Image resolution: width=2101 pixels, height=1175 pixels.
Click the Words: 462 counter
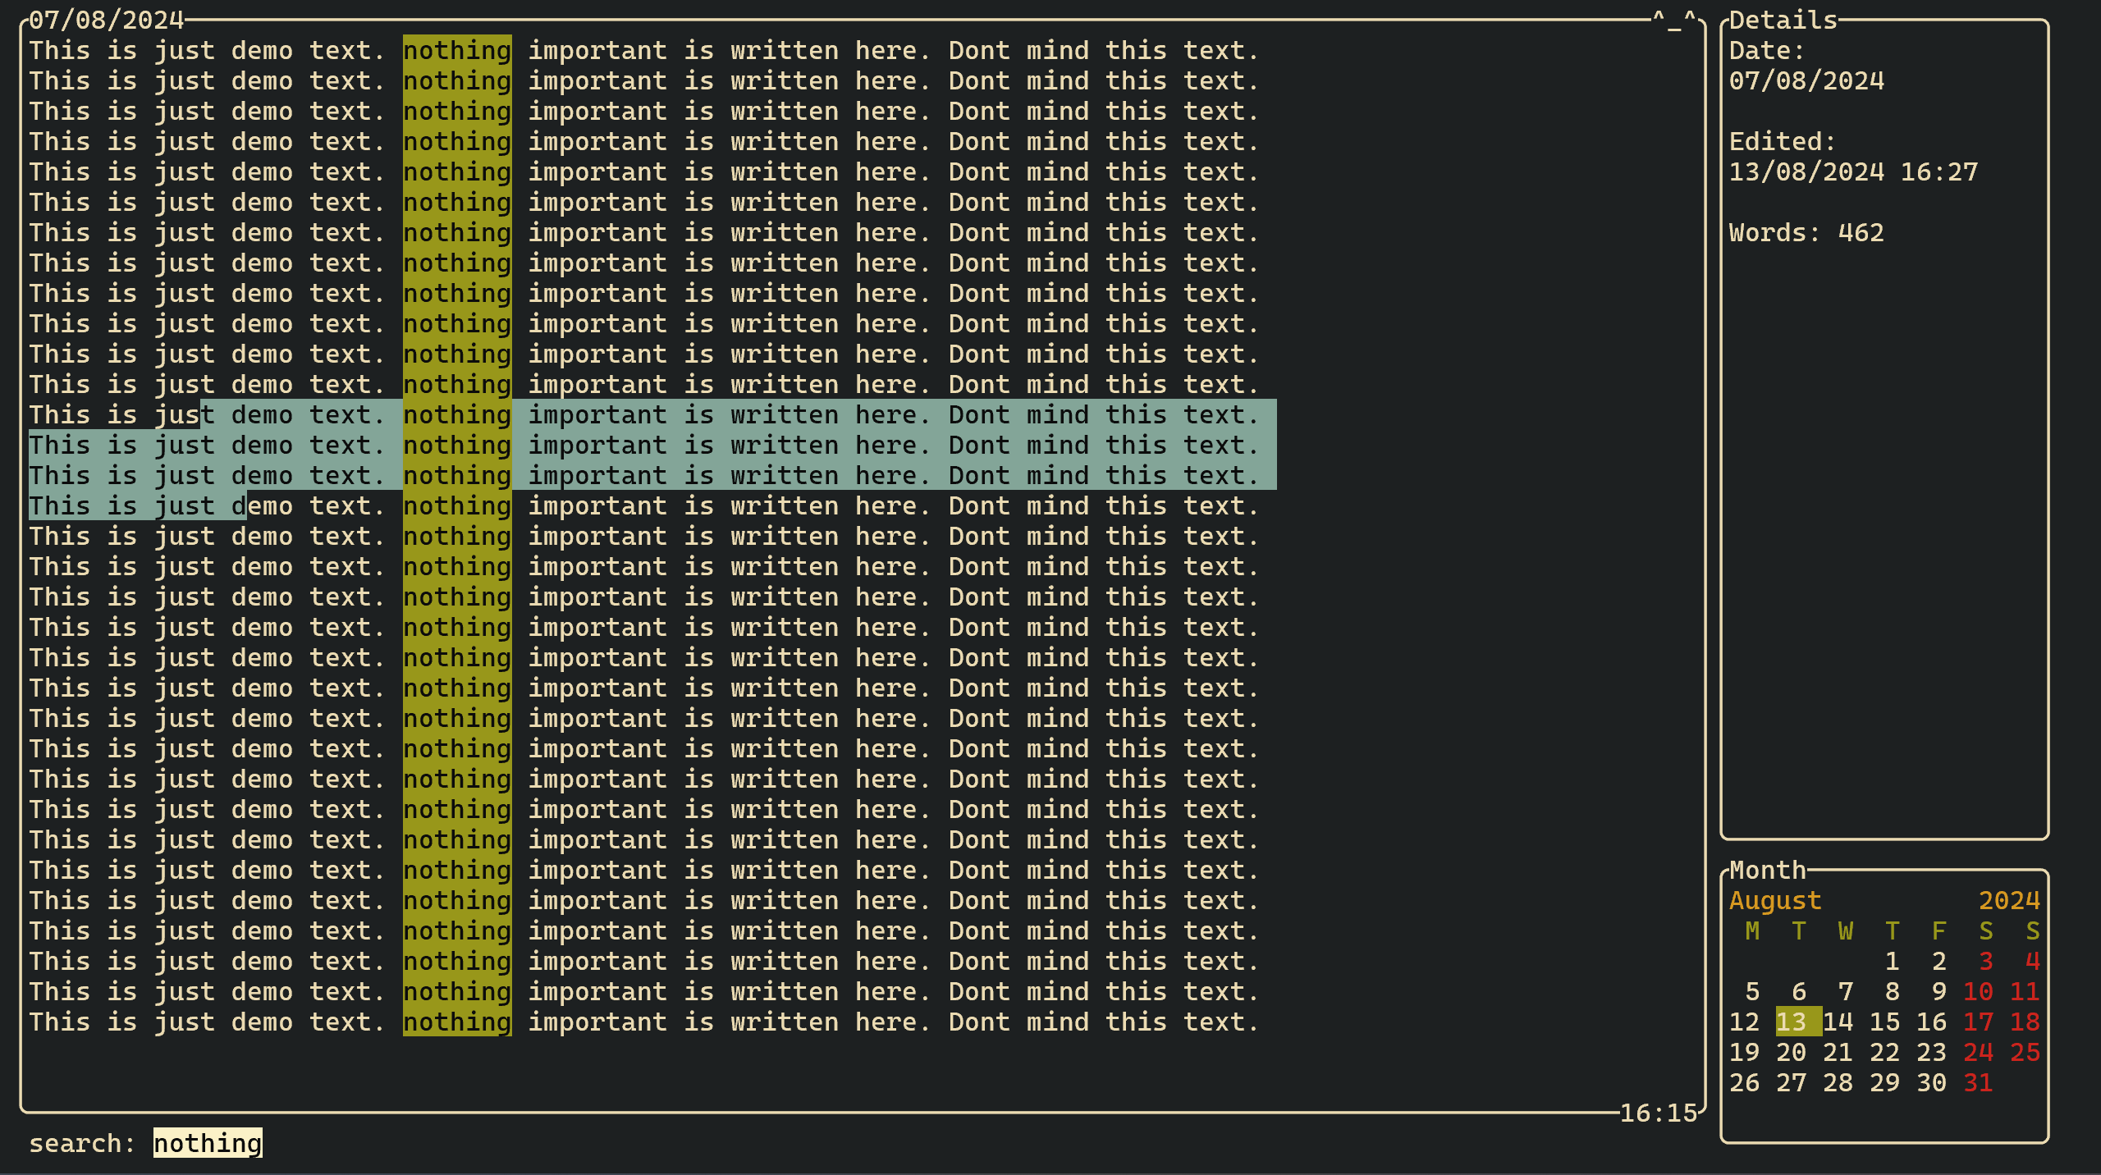click(1806, 232)
